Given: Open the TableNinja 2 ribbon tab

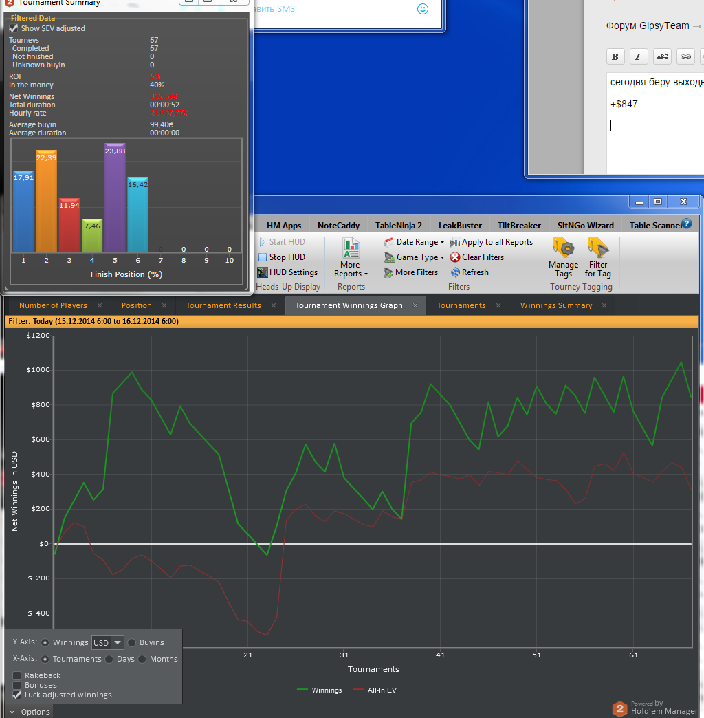Looking at the screenshot, I should pos(399,226).
